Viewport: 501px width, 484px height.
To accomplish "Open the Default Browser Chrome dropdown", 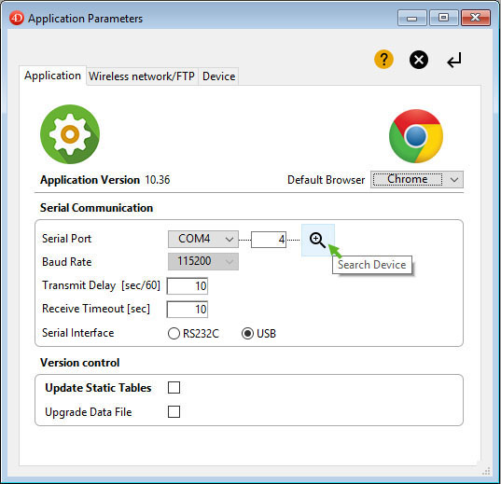I will [417, 180].
